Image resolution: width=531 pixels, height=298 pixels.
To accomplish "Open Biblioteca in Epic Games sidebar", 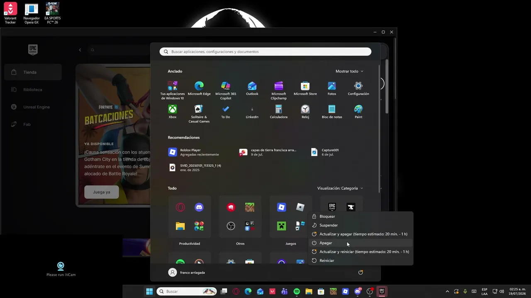I will [x=33, y=89].
